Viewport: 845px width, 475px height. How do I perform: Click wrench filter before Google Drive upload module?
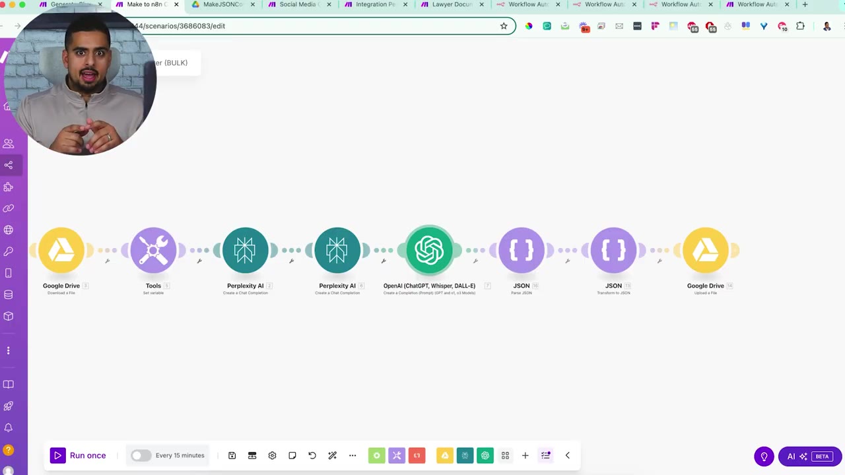(x=659, y=261)
